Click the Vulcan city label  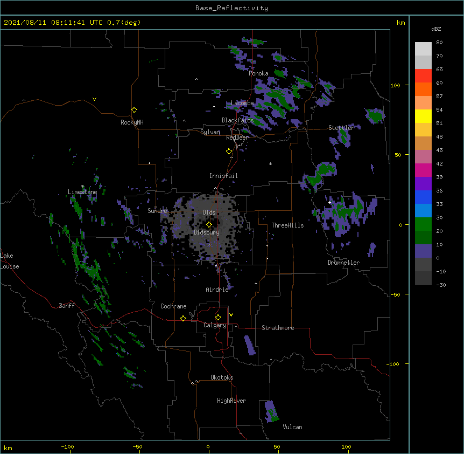292,427
